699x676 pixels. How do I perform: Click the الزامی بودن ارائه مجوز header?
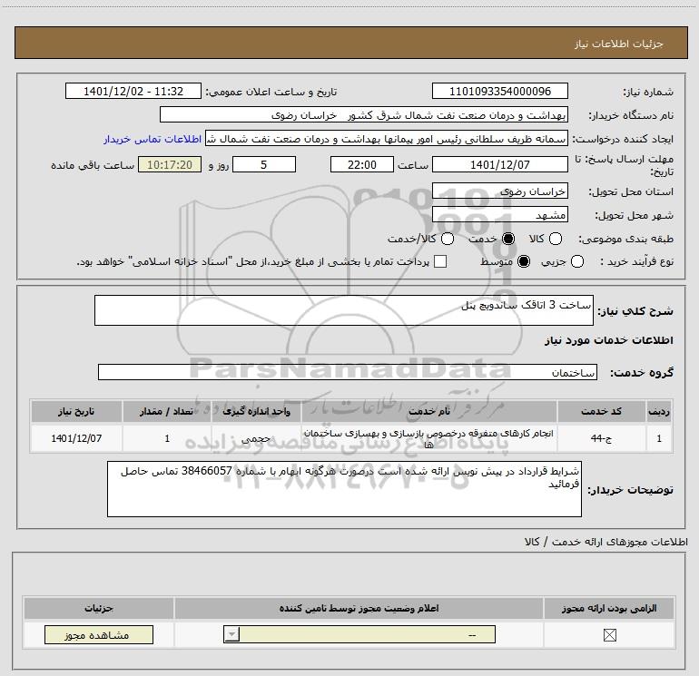tap(609, 608)
